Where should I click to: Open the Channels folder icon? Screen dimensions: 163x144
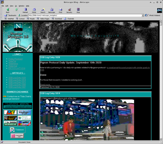(65, 19)
